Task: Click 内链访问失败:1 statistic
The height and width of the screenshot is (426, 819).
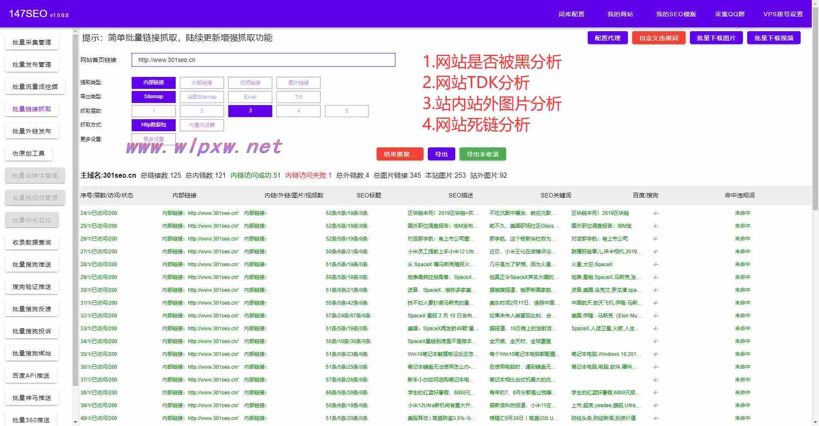Action: tap(309, 175)
